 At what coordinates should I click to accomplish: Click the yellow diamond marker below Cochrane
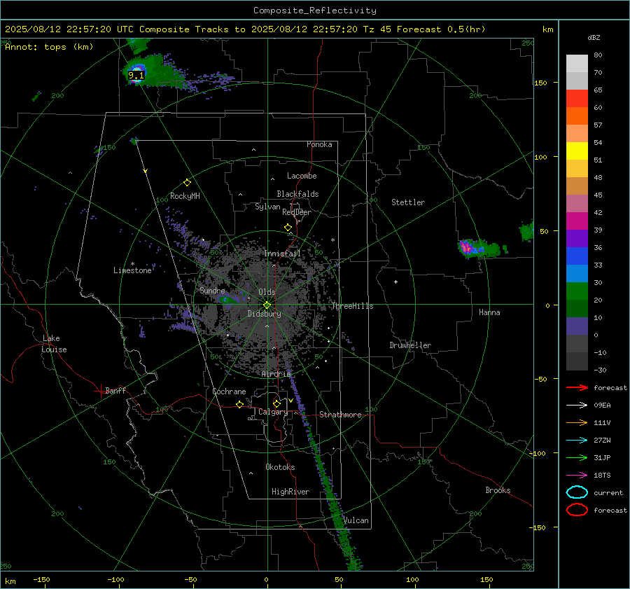(240, 405)
